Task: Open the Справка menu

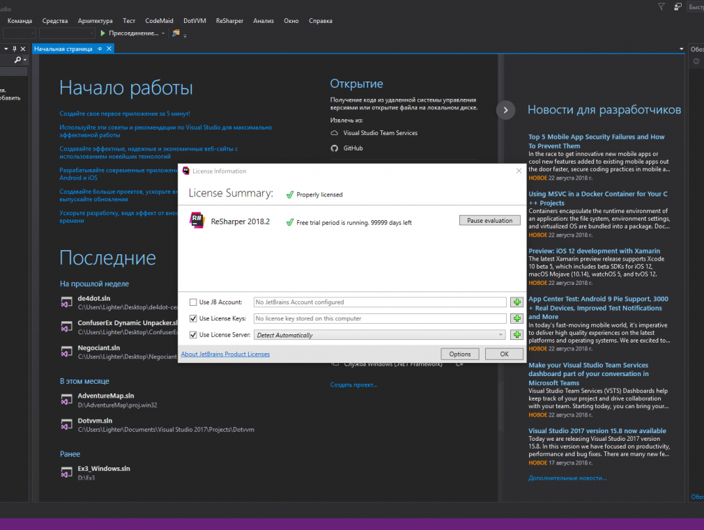Action: click(x=321, y=21)
